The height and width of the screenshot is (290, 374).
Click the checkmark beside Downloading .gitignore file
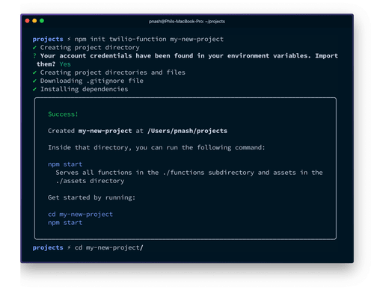[x=34, y=81]
